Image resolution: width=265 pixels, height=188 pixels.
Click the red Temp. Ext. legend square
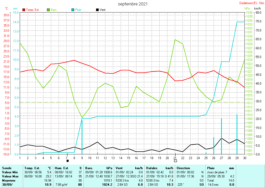point(24,10)
